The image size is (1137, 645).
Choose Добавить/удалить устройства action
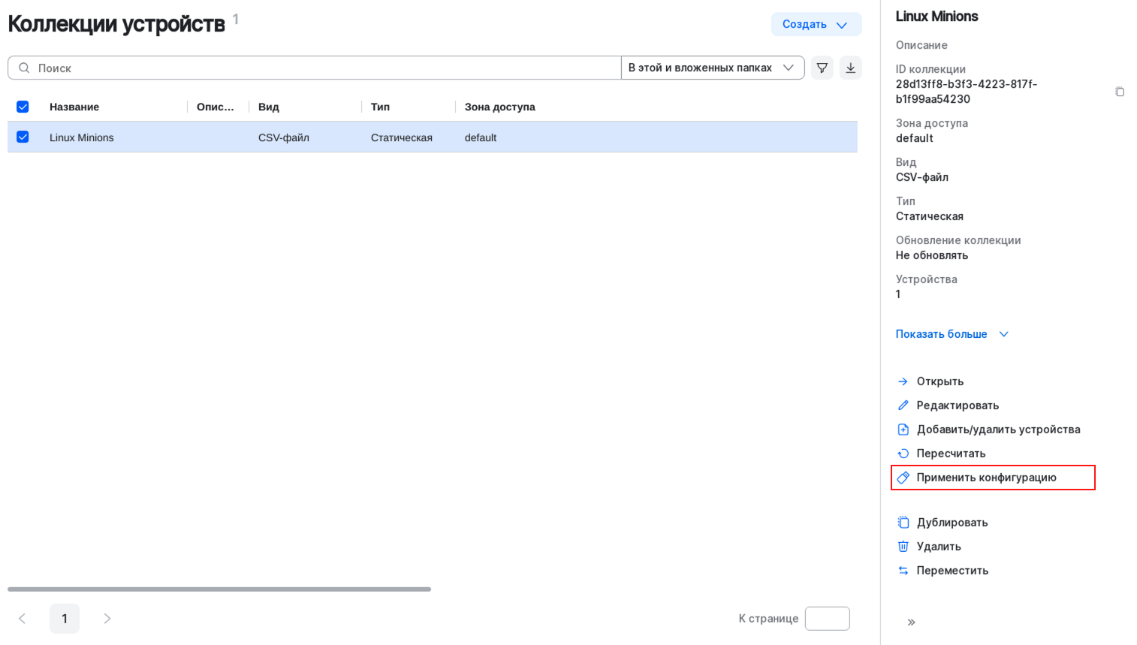(999, 429)
